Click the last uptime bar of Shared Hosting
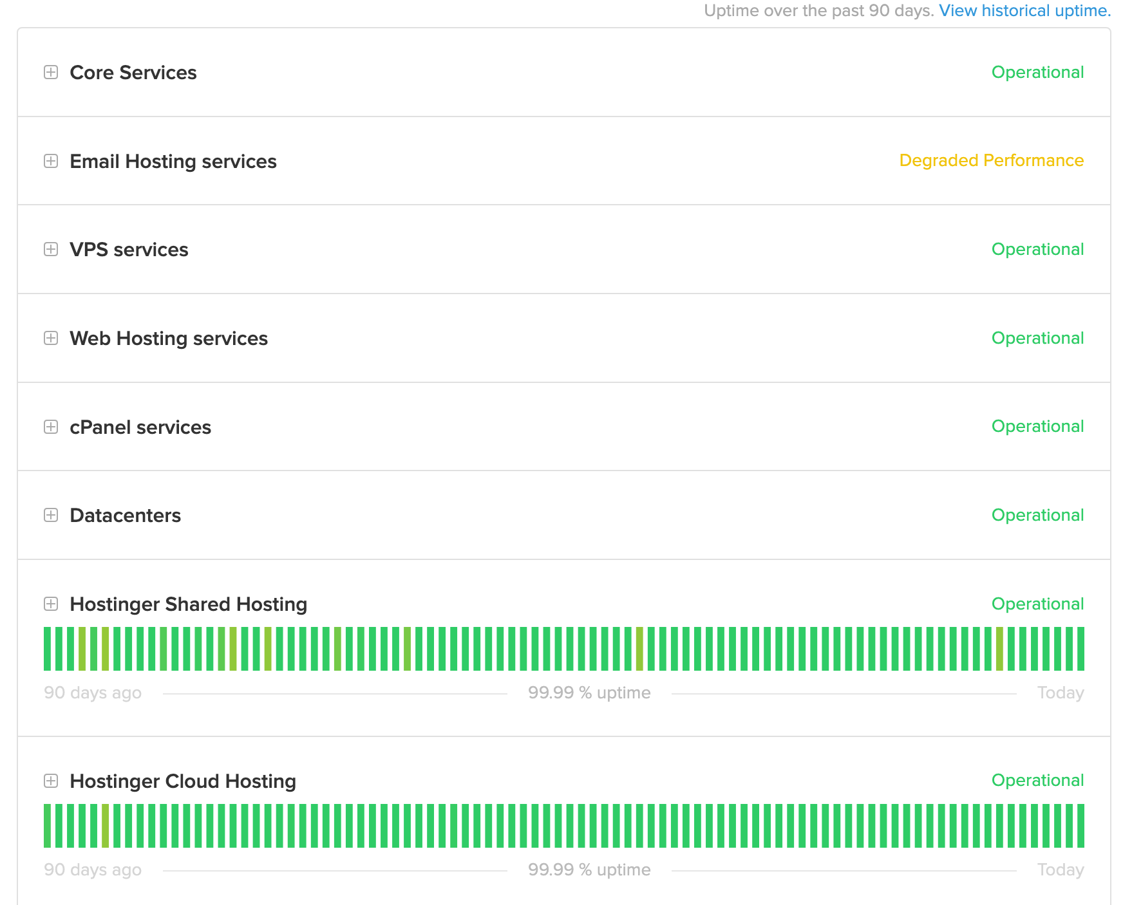Screen dimensions: 1123x905 tap(1081, 649)
